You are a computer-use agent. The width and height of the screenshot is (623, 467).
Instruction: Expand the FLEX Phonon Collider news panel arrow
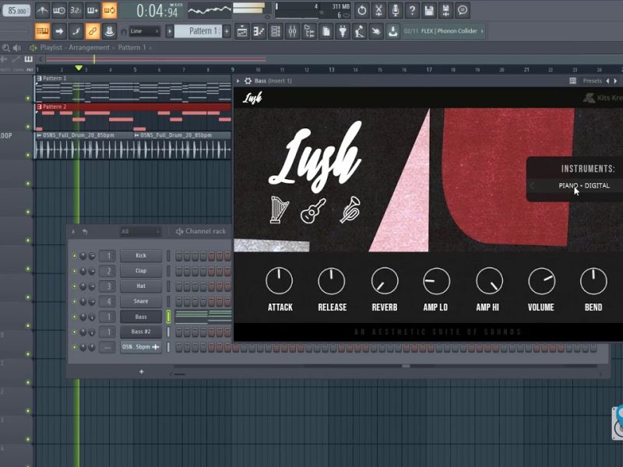point(482,31)
